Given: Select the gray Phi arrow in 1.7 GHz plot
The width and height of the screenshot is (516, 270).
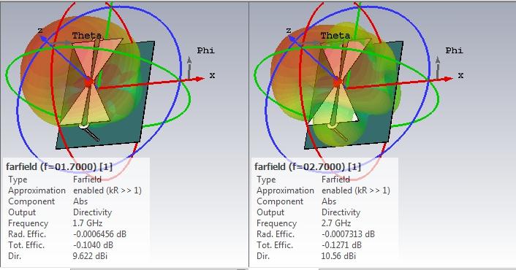Looking at the screenshot, I should pos(189,68).
